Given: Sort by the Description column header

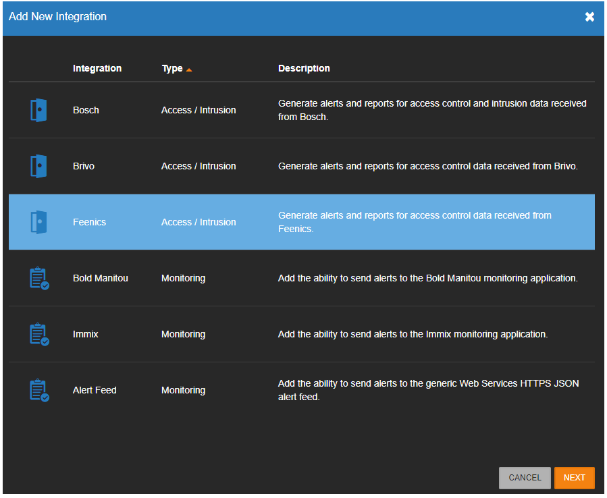Looking at the screenshot, I should point(304,68).
